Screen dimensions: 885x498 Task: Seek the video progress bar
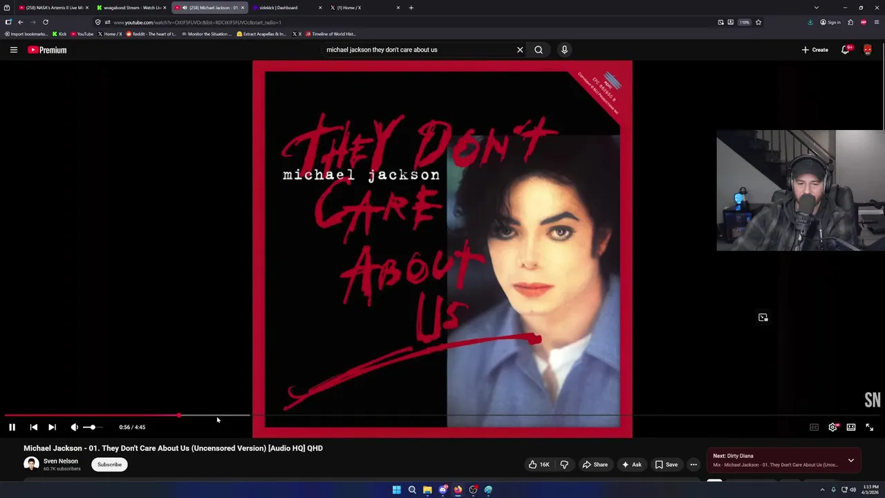pos(442,416)
